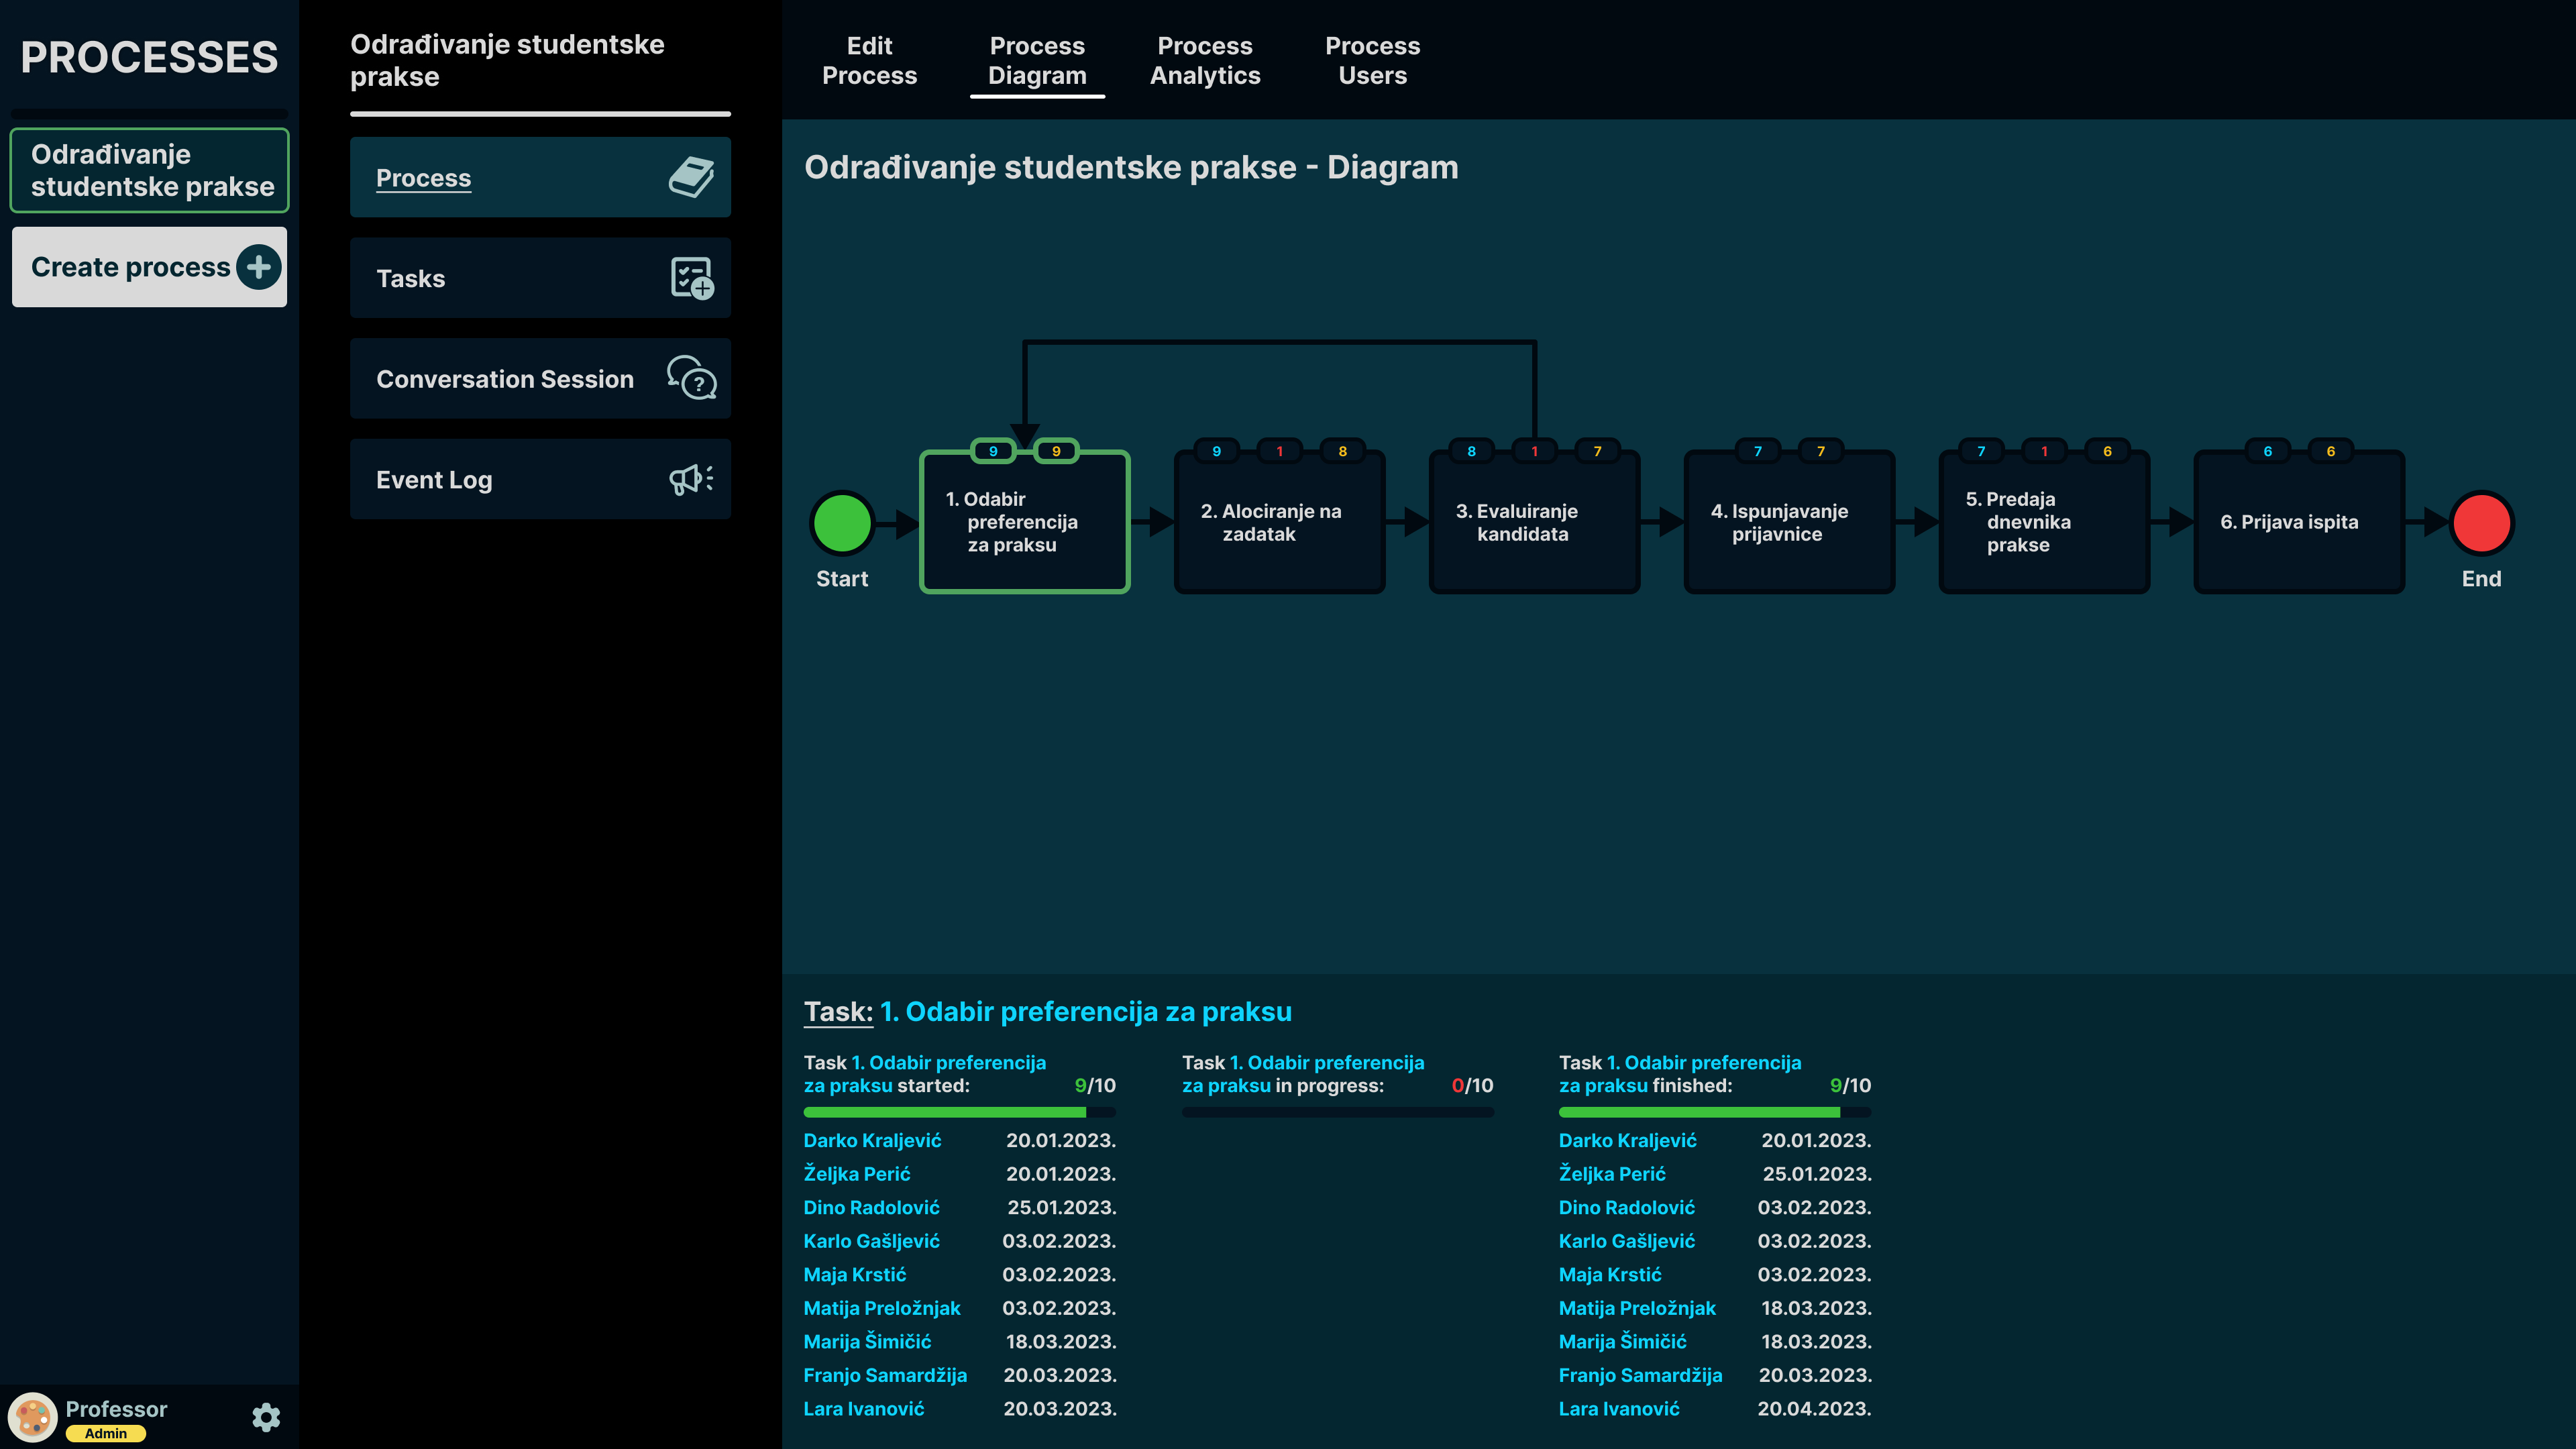Viewport: 2576px width, 1449px height.
Task: Select task node 3. Evaluiranje kandidata
Action: tap(1534, 523)
